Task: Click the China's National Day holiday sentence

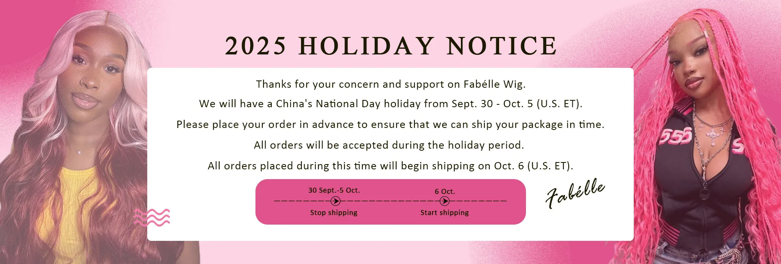Action: click(390, 104)
